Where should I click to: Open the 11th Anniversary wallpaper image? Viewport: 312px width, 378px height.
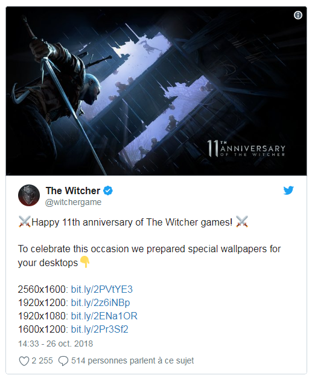156,91
